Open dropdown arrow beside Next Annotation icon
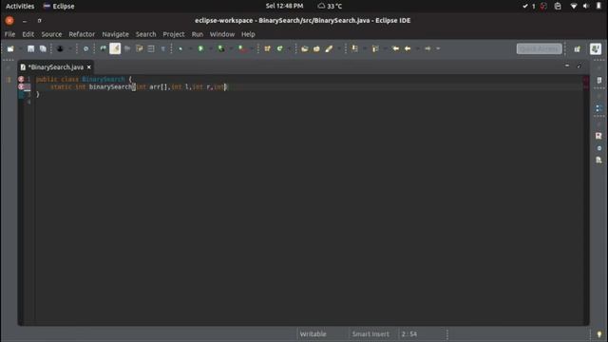 (365, 48)
